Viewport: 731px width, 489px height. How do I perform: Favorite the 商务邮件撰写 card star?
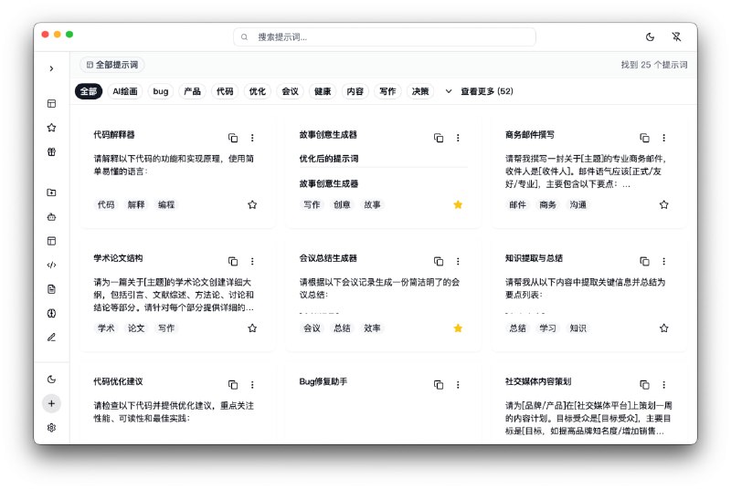point(664,204)
